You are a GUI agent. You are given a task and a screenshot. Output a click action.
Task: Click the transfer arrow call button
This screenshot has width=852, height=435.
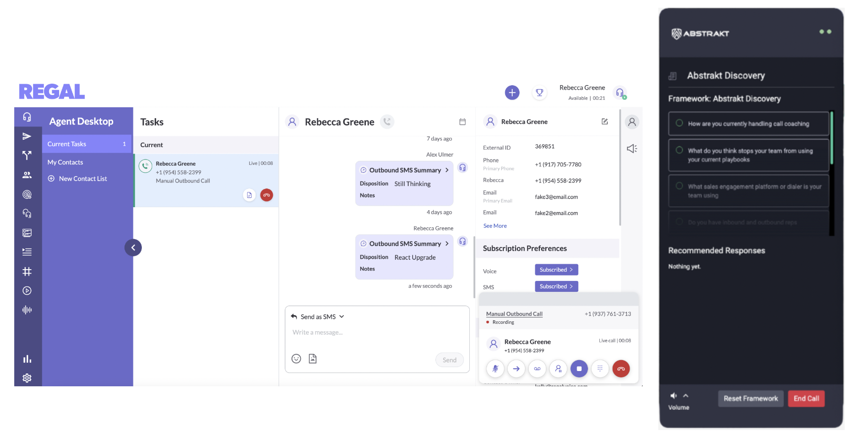click(x=516, y=369)
